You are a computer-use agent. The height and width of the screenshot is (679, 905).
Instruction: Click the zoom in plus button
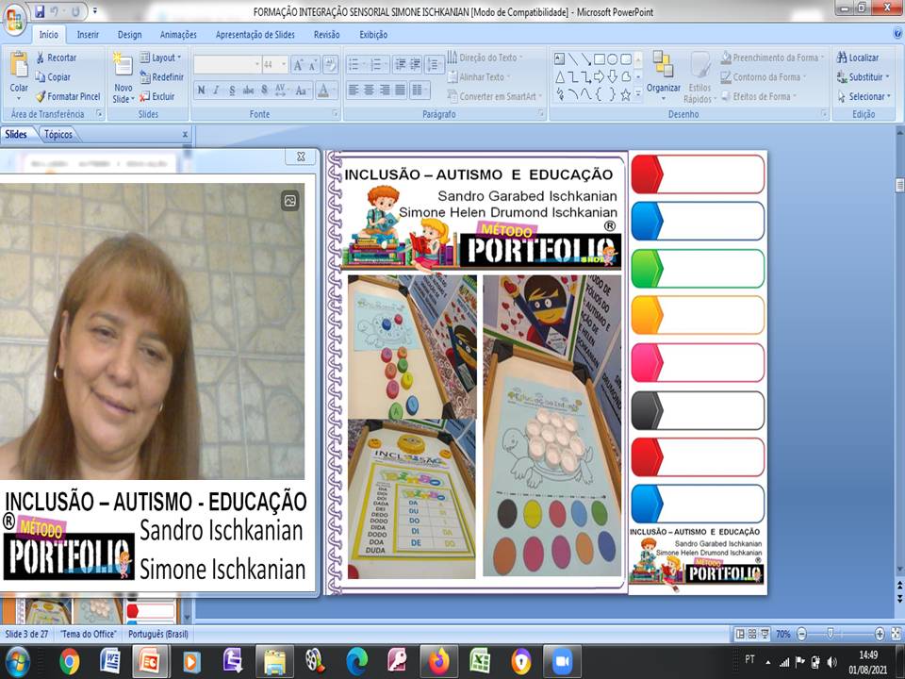(x=880, y=634)
